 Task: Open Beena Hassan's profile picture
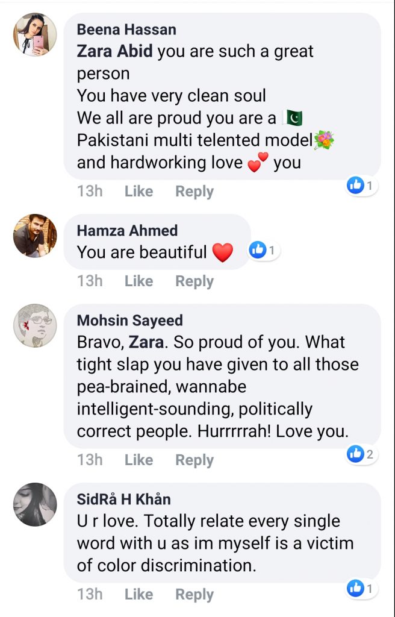click(x=35, y=34)
